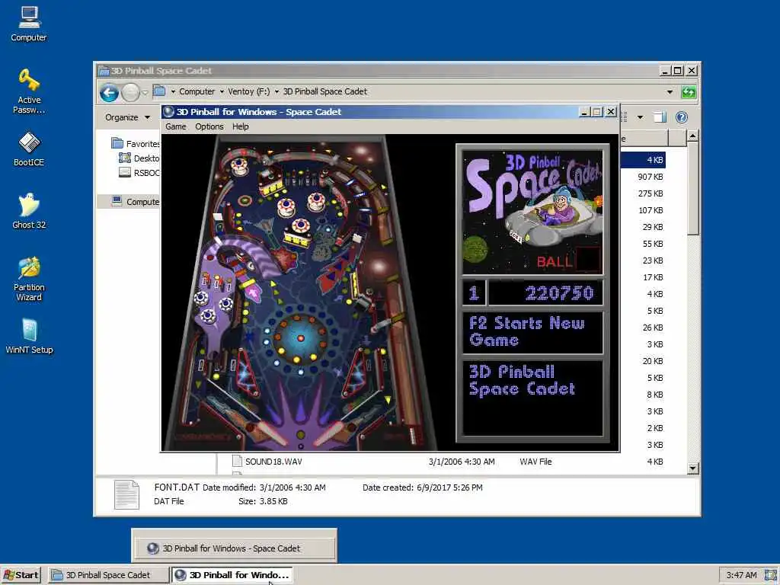Select Desktop in the navigation pane
This screenshot has width=780, height=585.
coord(146,158)
